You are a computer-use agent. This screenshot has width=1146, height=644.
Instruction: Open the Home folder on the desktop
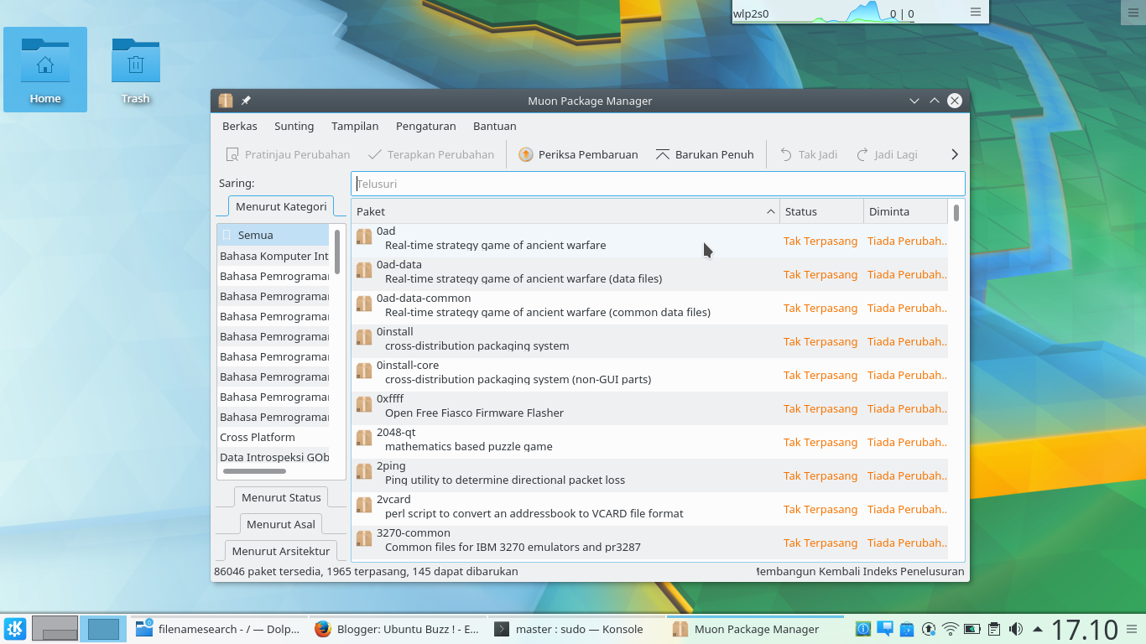[x=45, y=70]
